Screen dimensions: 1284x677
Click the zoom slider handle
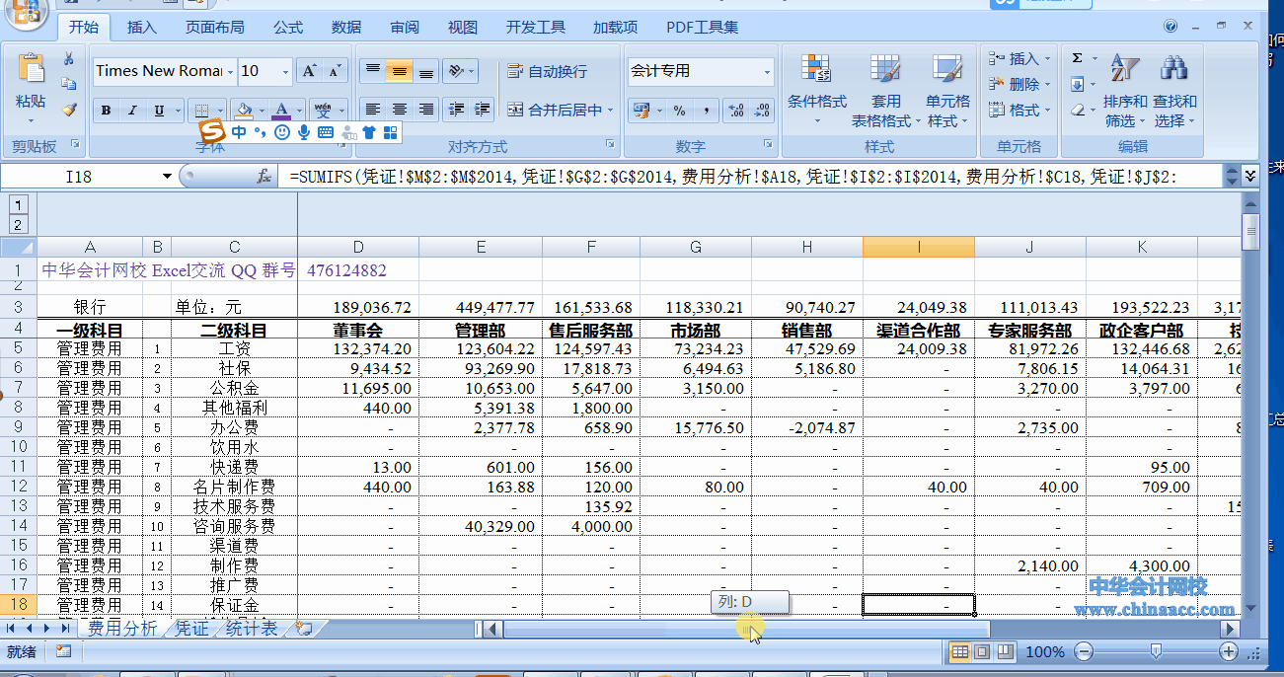tap(1156, 651)
